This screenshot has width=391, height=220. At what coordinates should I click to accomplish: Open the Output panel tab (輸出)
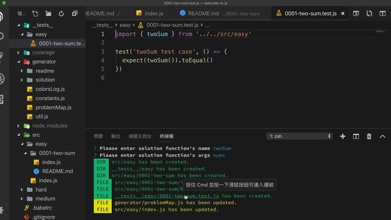tap(115, 136)
